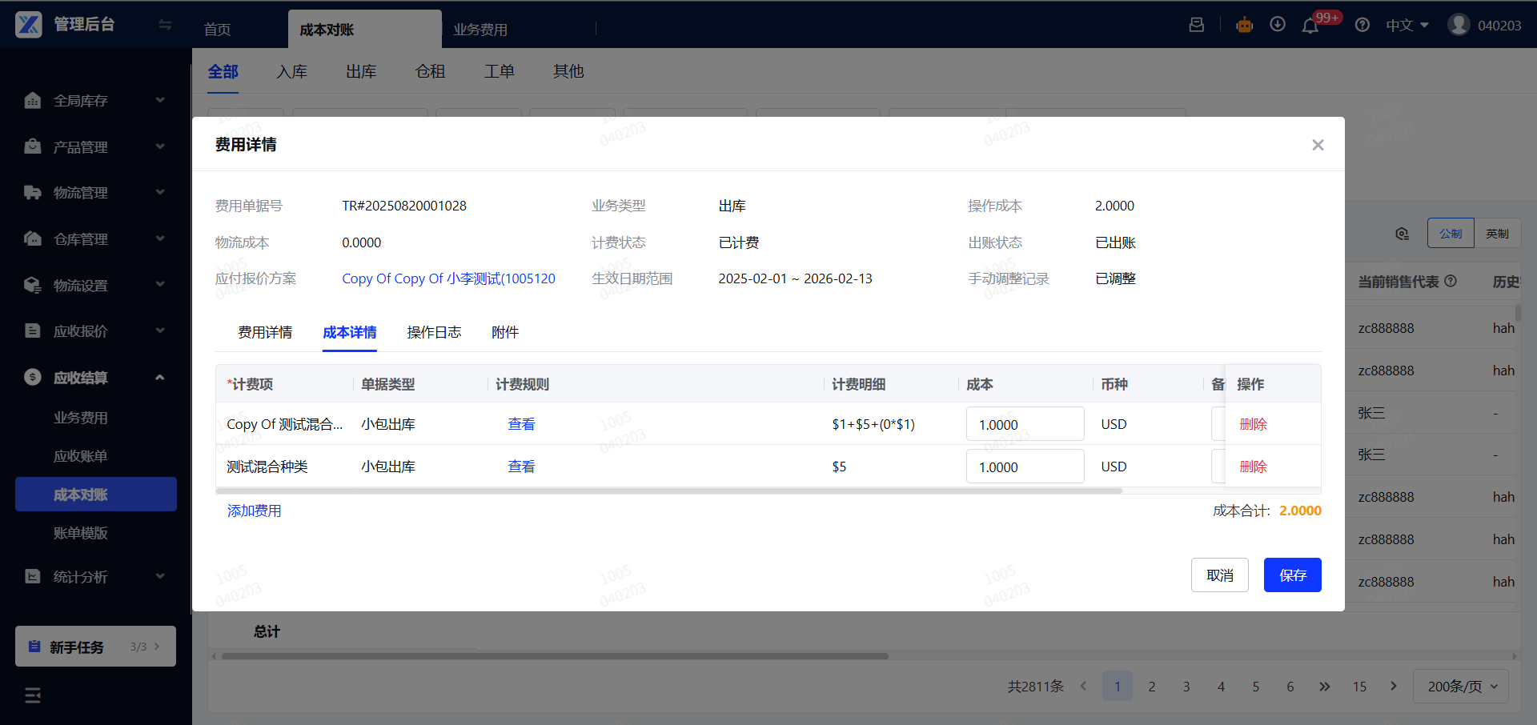Delete the Copy Of 测试混合 fee row

coord(1254,424)
